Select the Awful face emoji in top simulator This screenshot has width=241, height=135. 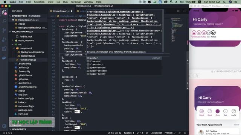click(x=213, y=33)
